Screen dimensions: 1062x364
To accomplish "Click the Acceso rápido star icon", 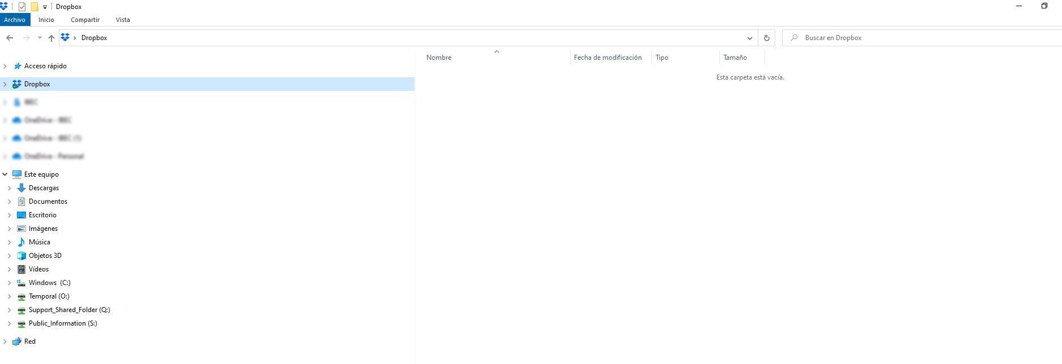I will click(17, 66).
